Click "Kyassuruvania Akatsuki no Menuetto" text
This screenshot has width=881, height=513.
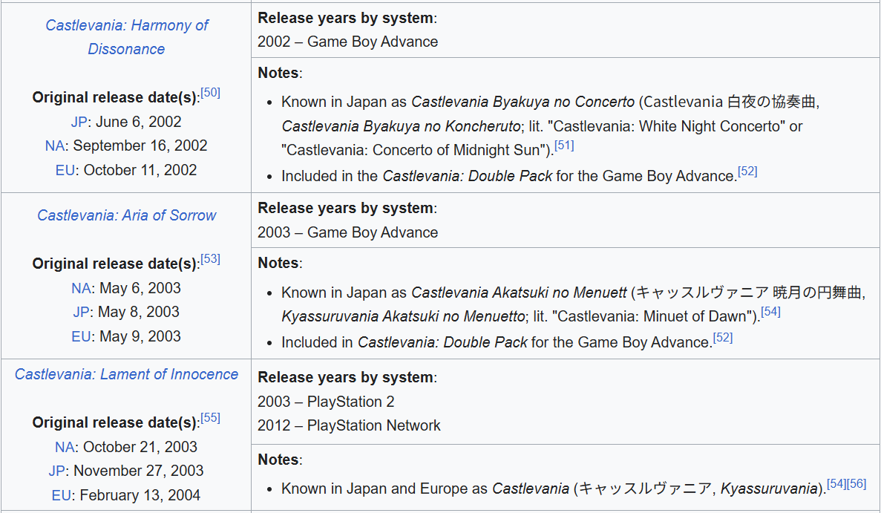403,317
